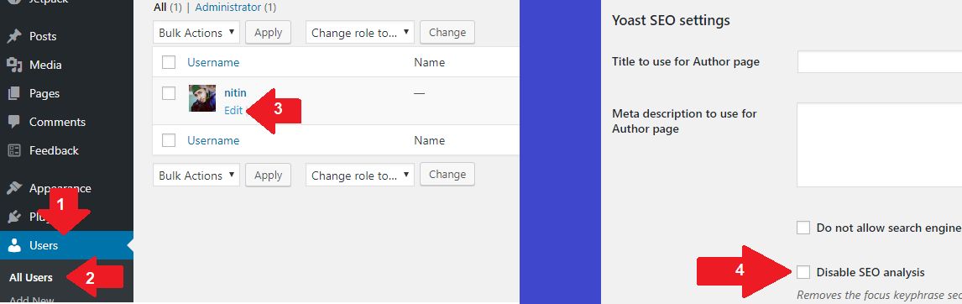962x304 pixels.
Task: Expand the top Change role to dropdown
Action: (360, 33)
